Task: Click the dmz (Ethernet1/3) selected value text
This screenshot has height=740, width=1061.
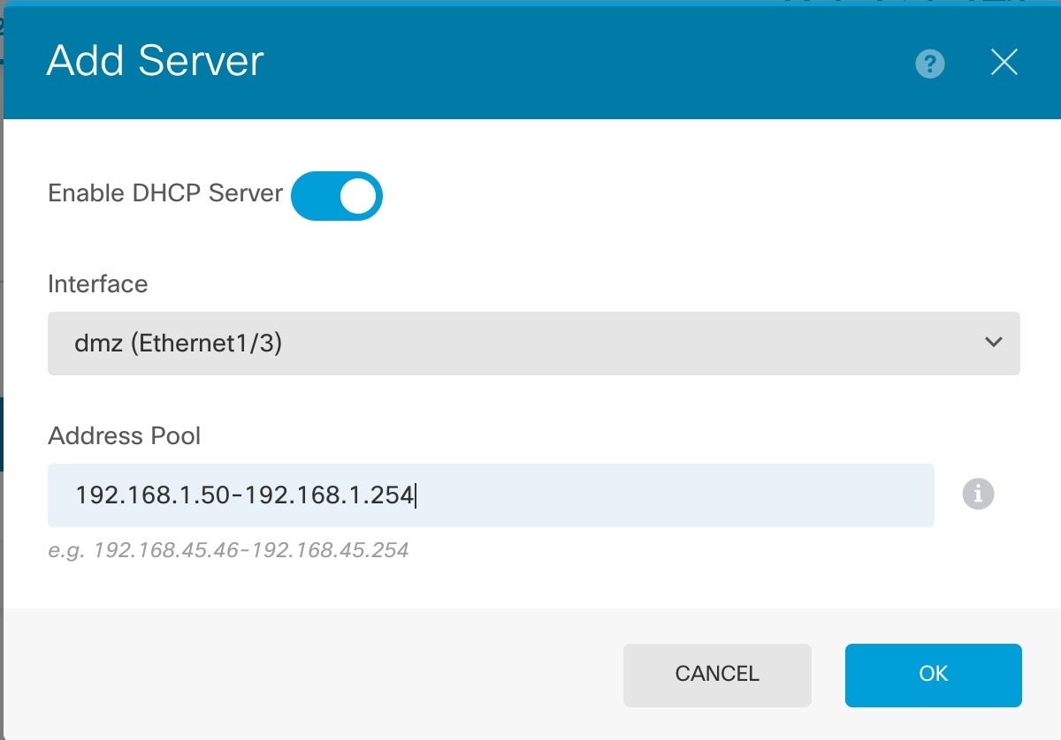Action: (178, 343)
